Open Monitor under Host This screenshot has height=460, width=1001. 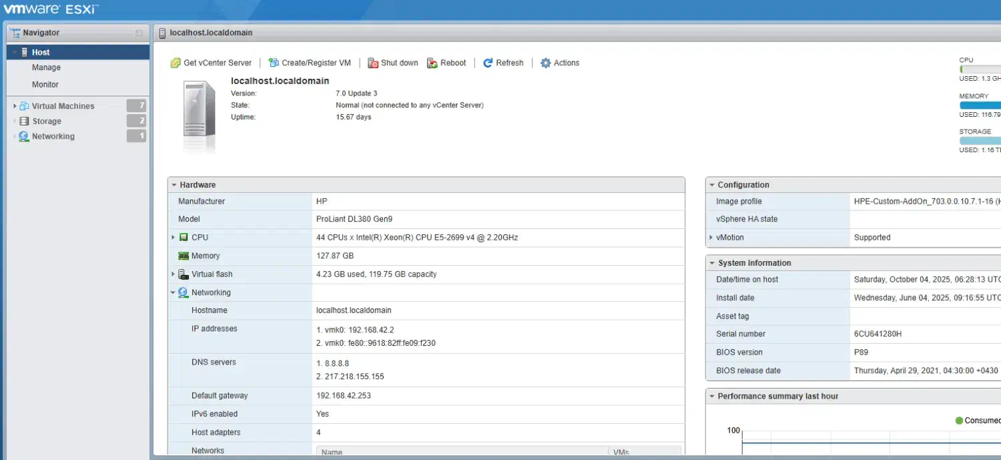coord(45,85)
